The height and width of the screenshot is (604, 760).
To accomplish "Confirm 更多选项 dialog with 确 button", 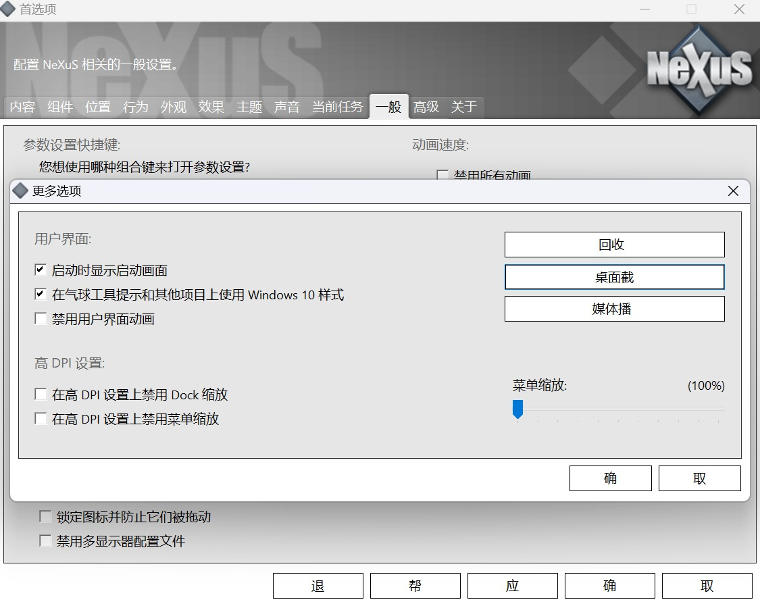I will coord(610,478).
